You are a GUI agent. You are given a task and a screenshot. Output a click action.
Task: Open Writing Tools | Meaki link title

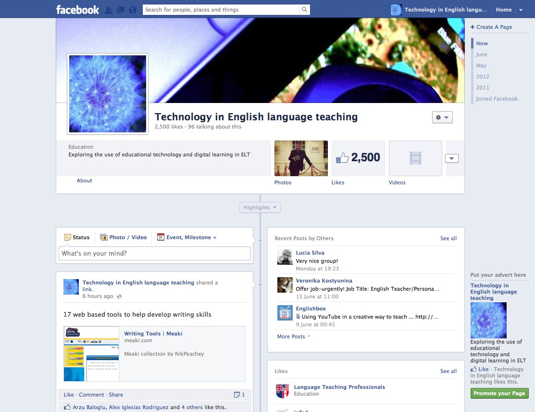(153, 334)
